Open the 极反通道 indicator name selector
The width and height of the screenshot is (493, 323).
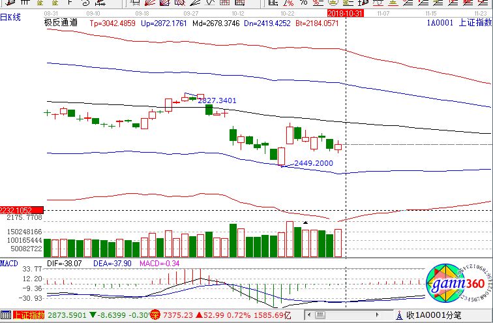60,22
